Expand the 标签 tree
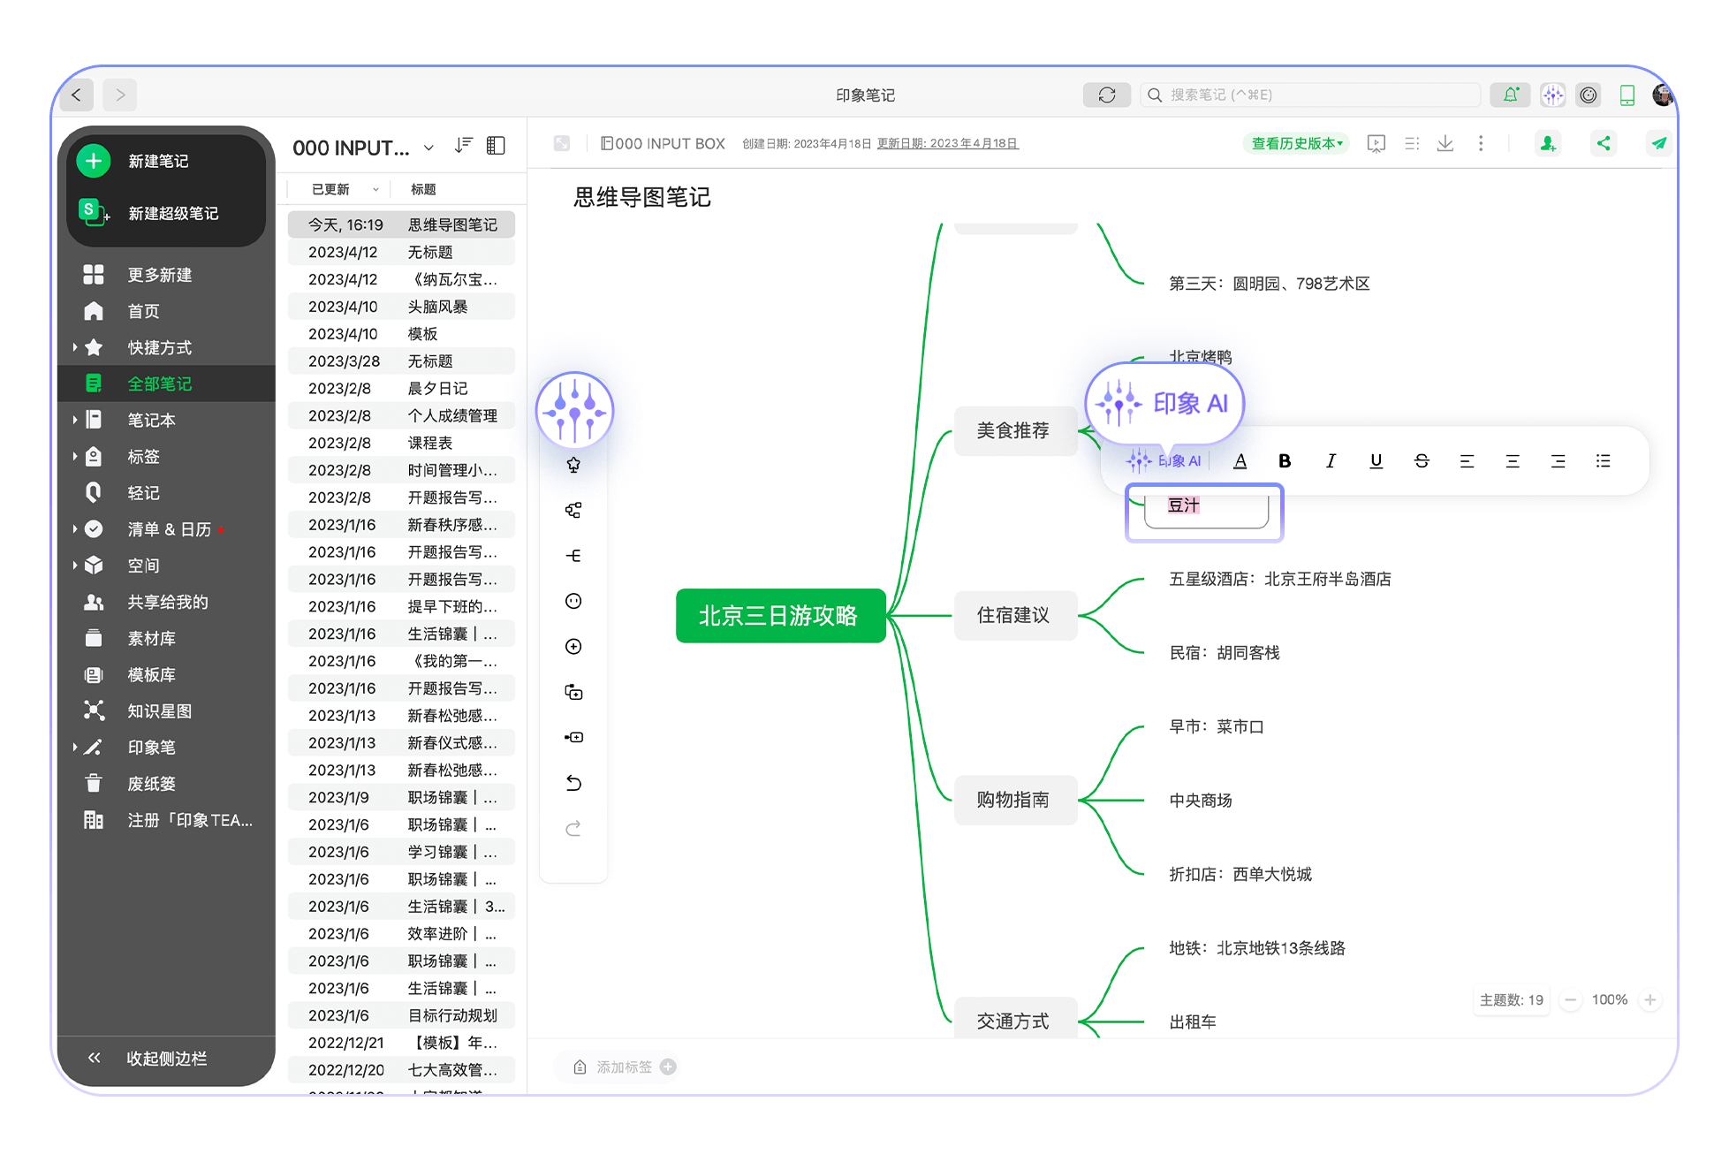1729x1162 pixels. click(75, 457)
